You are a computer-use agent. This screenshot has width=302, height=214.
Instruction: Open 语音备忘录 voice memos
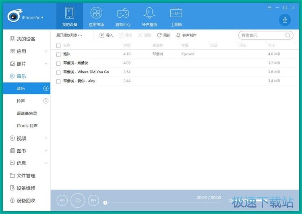(x=27, y=113)
